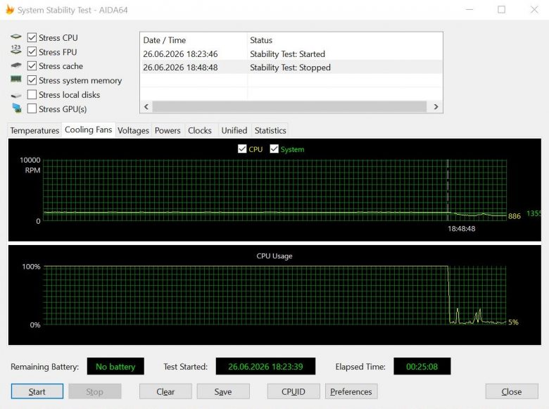Click the 26.06.2026 18:23:46 log entry
This screenshot has width=549, height=409.
point(180,54)
